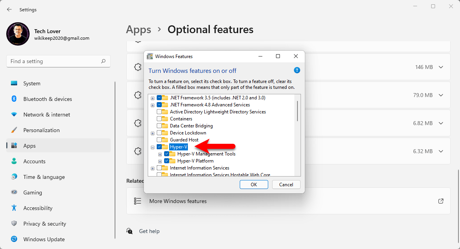
Task: Click the Gaming controller icon
Action: point(14,192)
